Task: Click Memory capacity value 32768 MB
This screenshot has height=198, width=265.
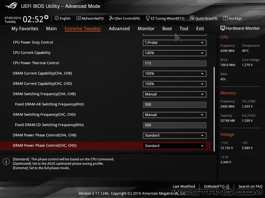Action: point(227,121)
